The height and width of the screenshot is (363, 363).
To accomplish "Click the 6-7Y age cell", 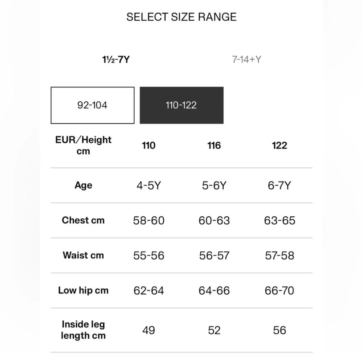I will pos(280,185).
